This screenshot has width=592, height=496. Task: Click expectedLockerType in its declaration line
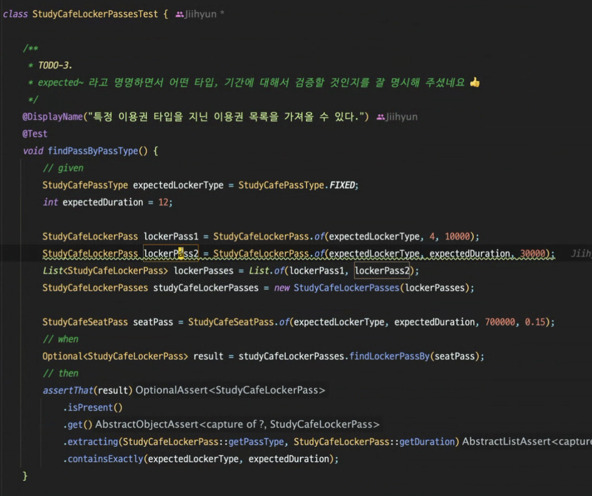pos(178,185)
